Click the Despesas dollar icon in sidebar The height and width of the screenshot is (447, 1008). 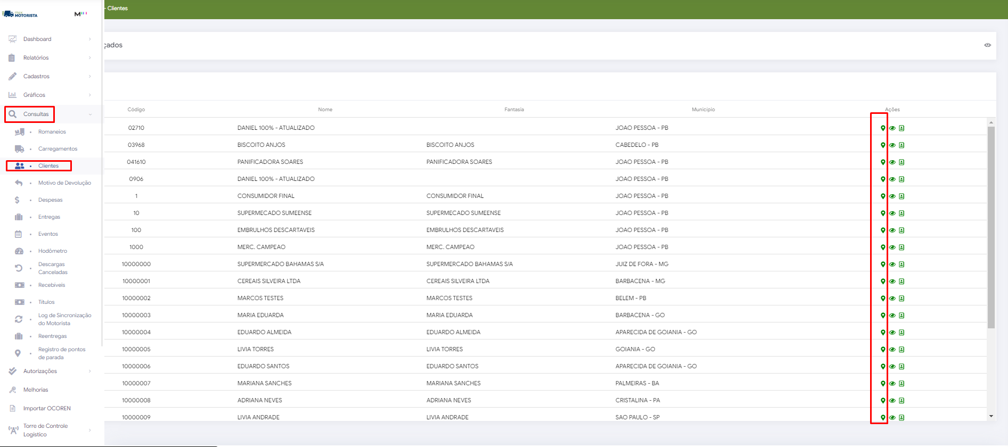(x=18, y=200)
